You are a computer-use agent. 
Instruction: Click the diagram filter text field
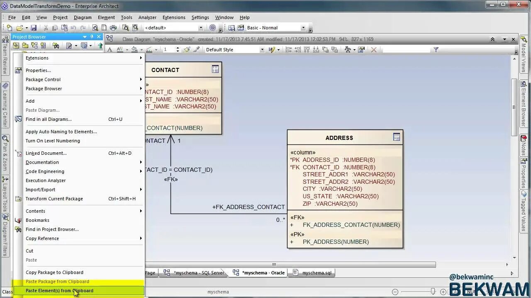click(407, 50)
